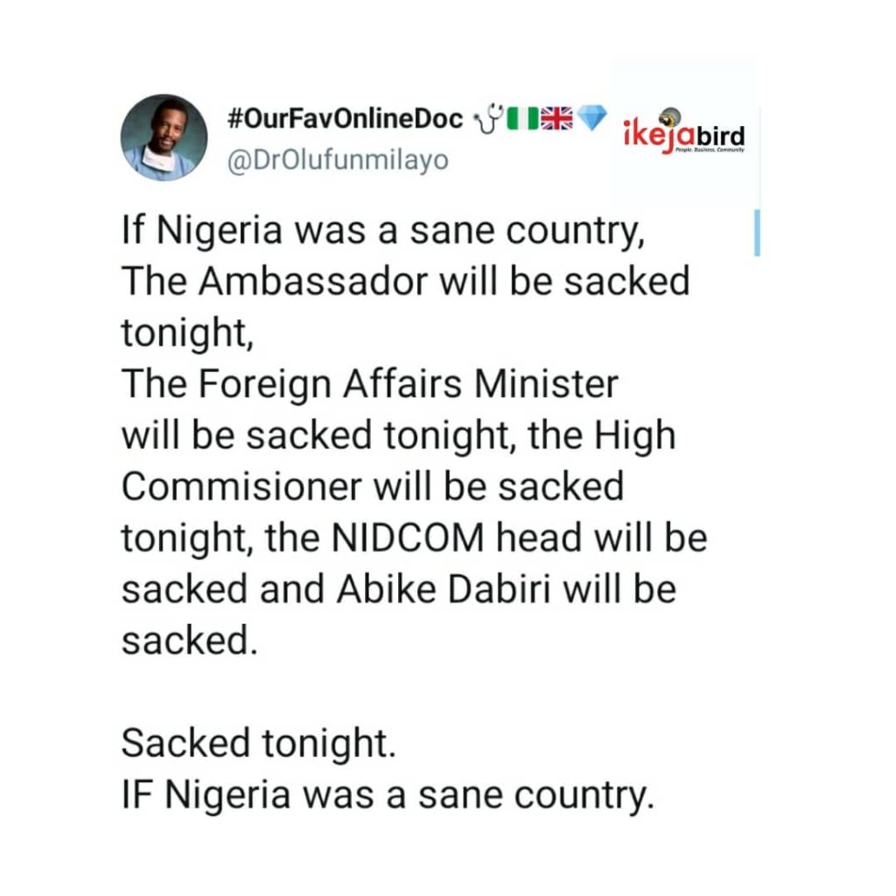Click the blue vertical scrollbar handle
This screenshot has height=896, width=896.
[x=756, y=233]
